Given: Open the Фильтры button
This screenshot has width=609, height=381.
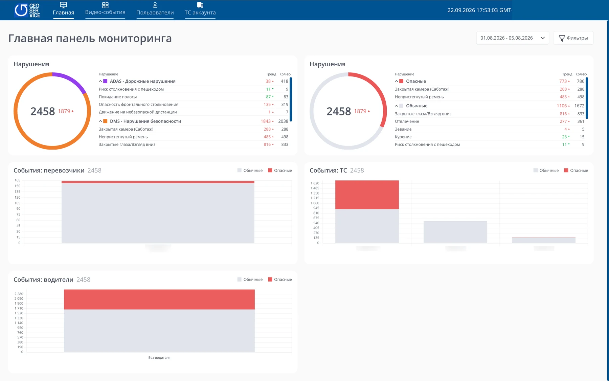Looking at the screenshot, I should (573, 38).
